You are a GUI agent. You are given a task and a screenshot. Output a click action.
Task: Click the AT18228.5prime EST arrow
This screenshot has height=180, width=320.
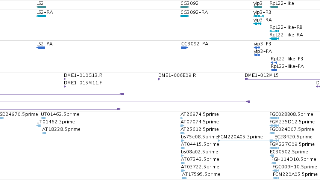click(x=44, y=133)
